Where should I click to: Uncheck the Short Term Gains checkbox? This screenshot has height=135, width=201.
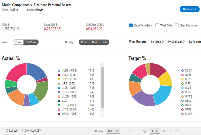[131, 25]
